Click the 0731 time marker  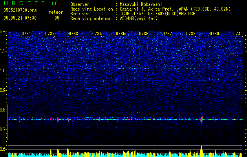point(26,33)
